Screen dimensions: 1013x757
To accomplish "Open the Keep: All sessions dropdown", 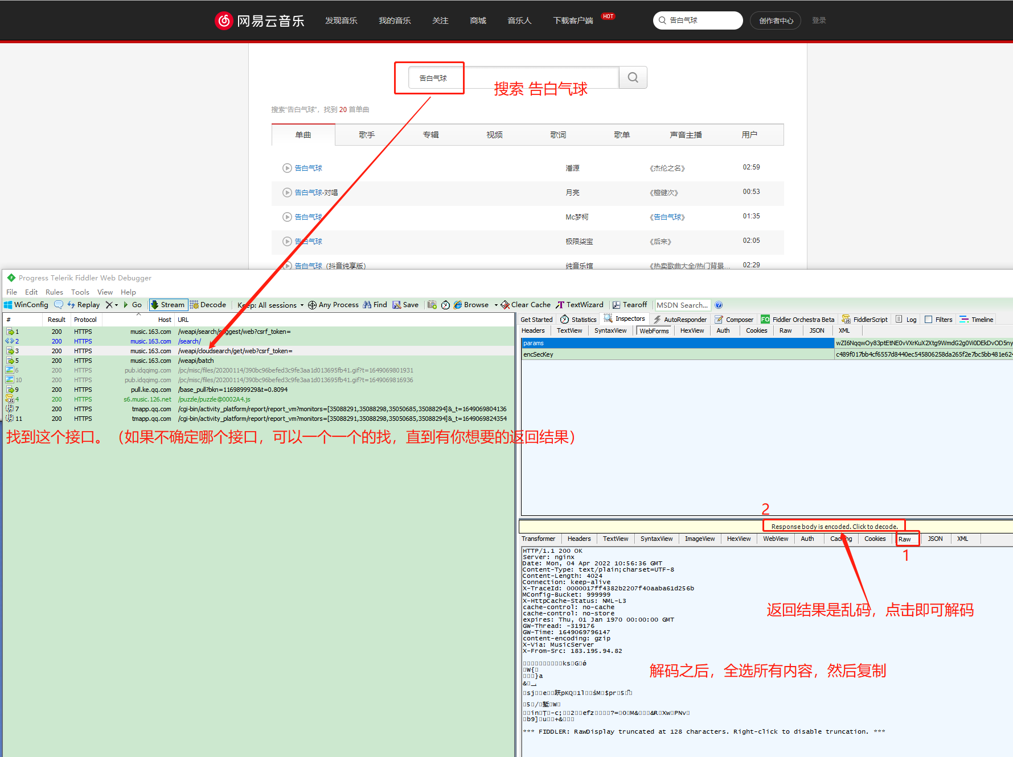I will (x=271, y=305).
